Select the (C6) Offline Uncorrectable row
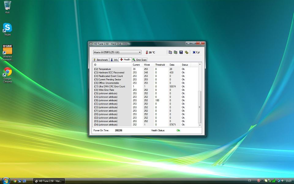The image size is (294, 184). pos(145,83)
